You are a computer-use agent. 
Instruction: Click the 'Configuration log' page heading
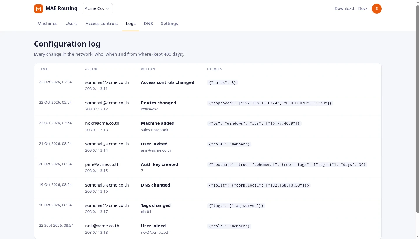coord(67,44)
